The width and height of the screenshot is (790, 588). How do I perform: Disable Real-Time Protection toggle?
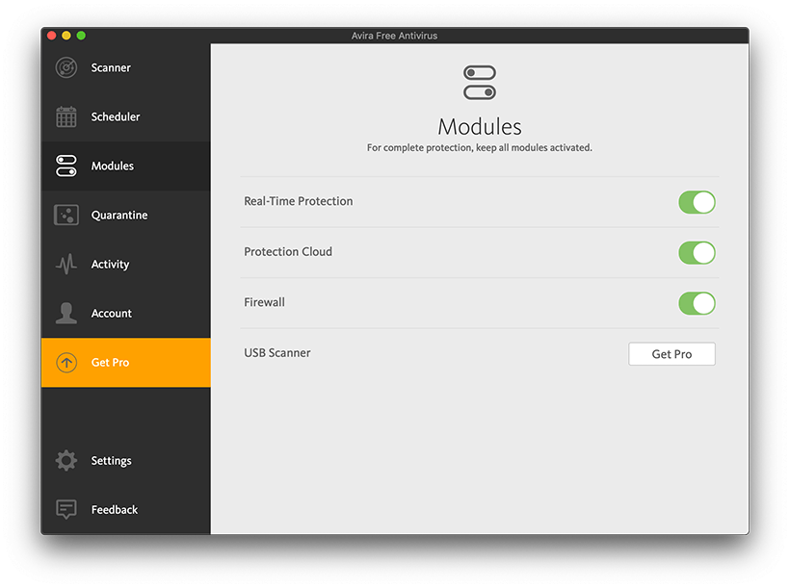point(697,202)
